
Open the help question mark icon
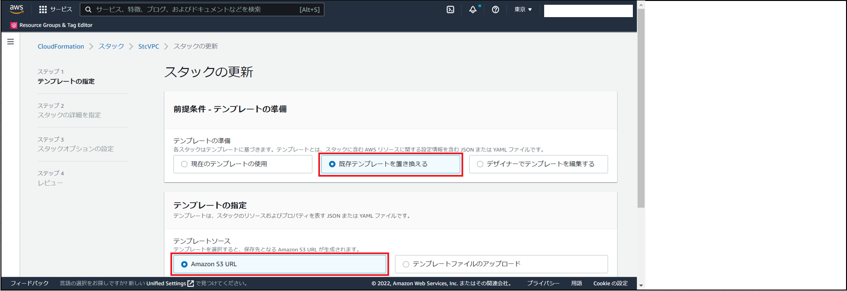(496, 10)
